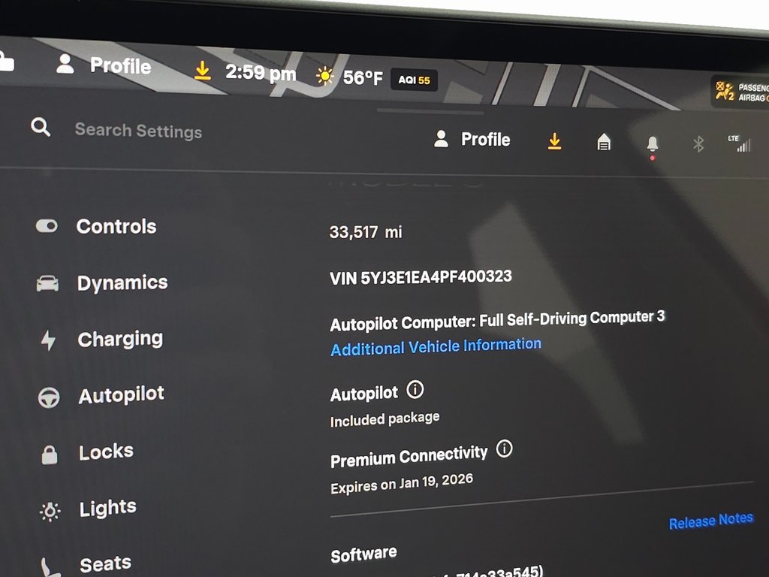The image size is (769, 577).
Task: Select the Charging lightning bolt icon
Action: coord(48,340)
